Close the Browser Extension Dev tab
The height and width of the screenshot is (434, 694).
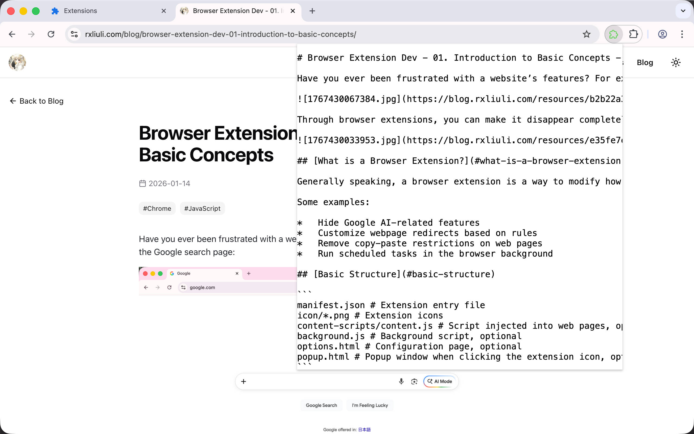click(293, 11)
